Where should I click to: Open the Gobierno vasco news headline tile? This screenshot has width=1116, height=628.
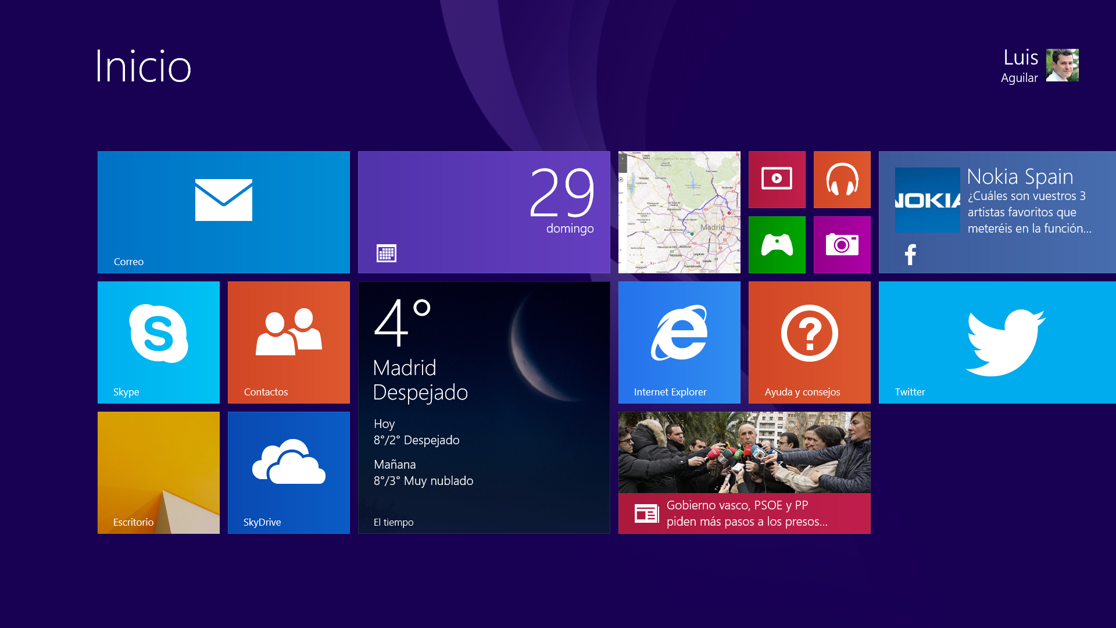pos(745,472)
